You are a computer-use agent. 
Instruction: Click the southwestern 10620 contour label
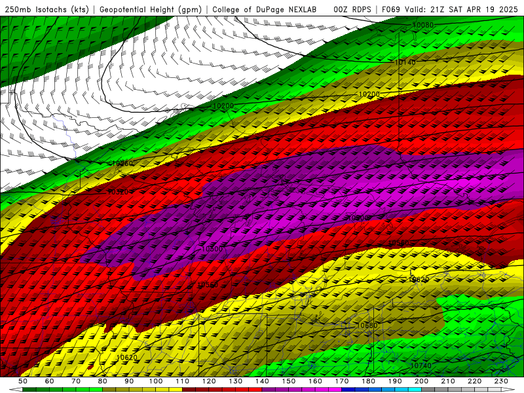(x=126, y=357)
